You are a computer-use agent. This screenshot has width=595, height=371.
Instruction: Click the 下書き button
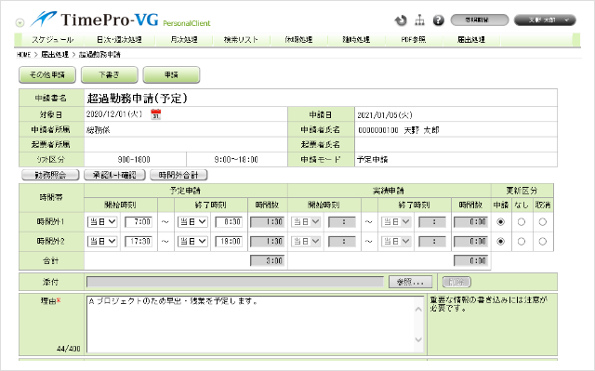[x=110, y=74]
